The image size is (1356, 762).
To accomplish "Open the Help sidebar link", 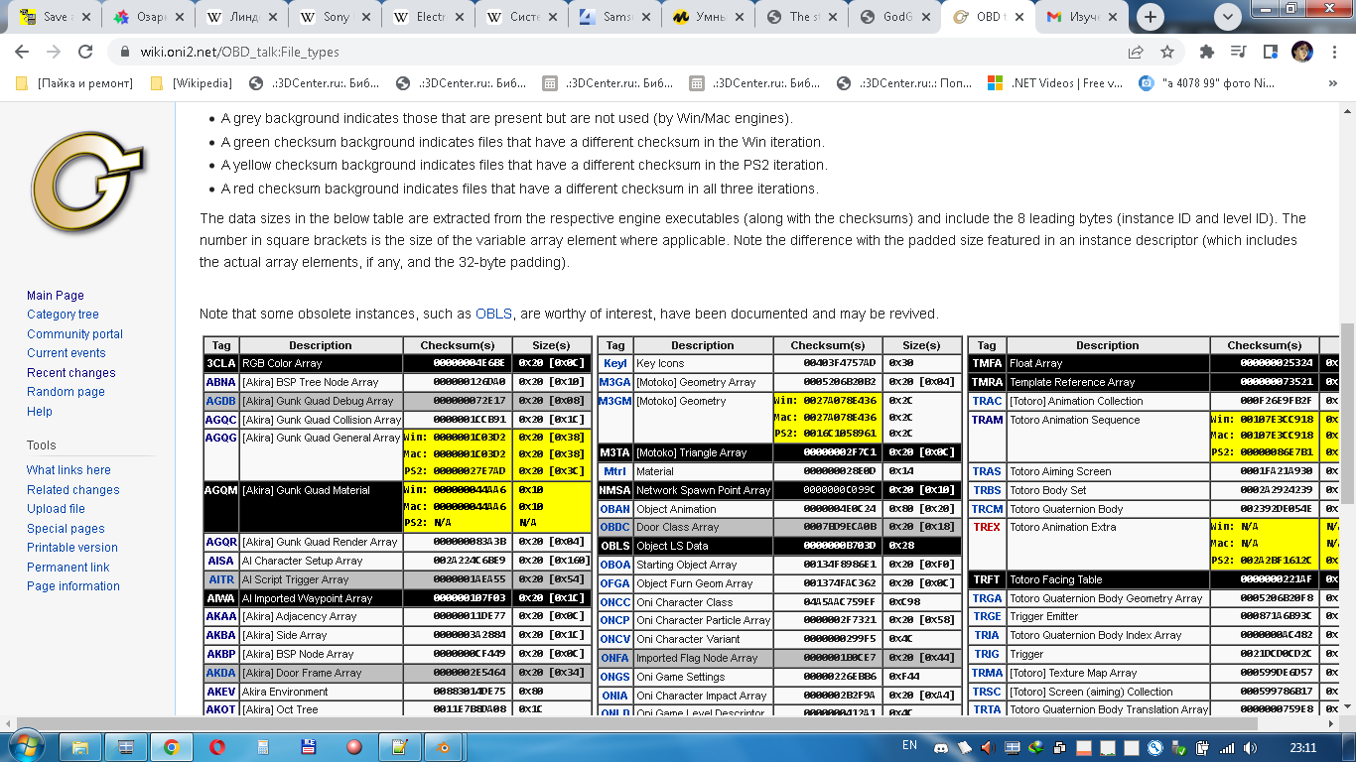I will point(40,412).
